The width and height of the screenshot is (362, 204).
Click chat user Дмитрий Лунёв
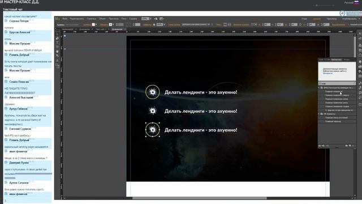point(19,163)
